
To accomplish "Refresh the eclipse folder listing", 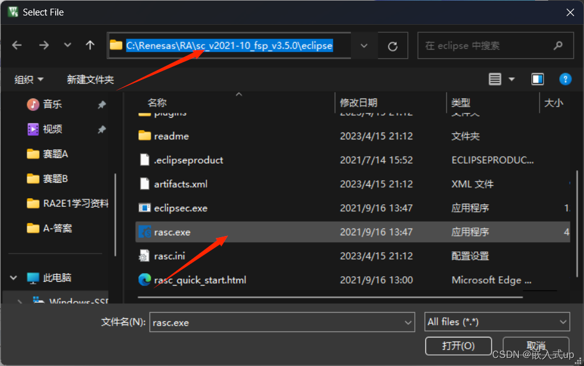I will 392,46.
